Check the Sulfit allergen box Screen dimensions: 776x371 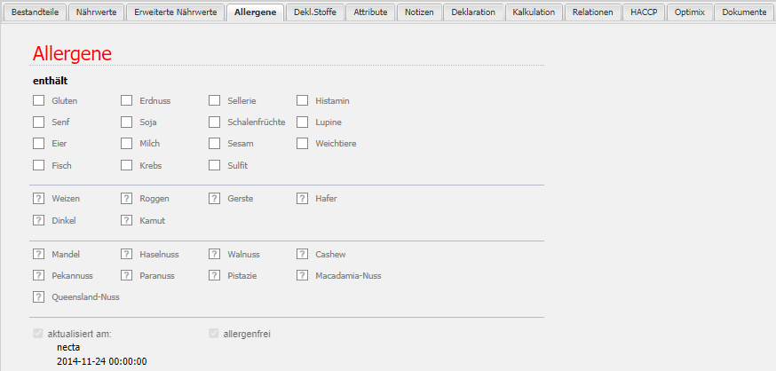pos(214,165)
